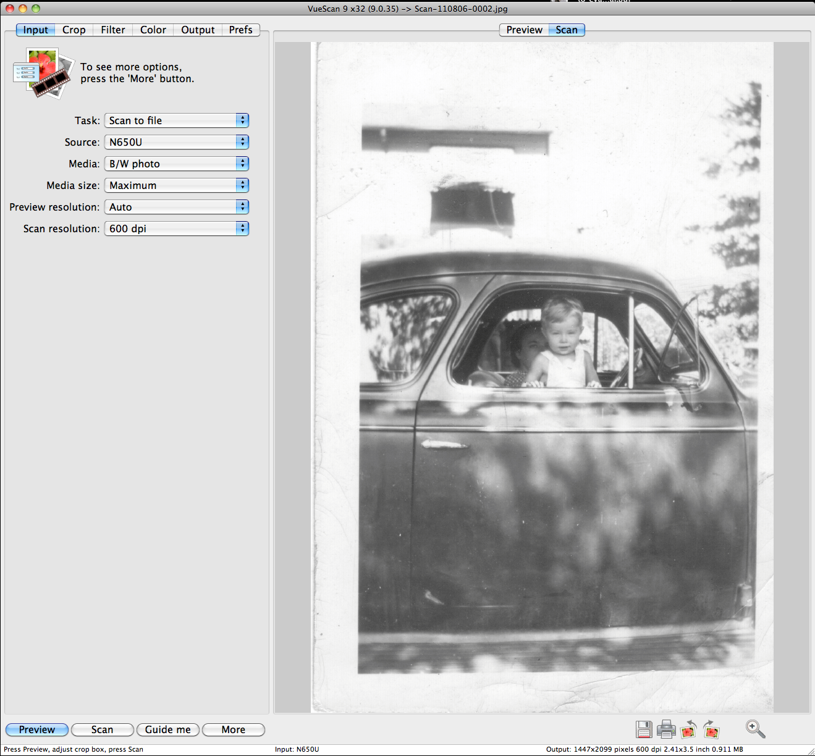Rotate image left icon
The height and width of the screenshot is (756, 815).
(x=688, y=729)
